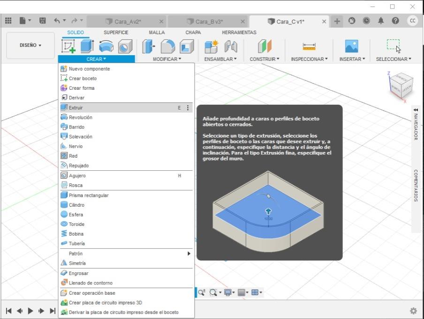
Task: Add a new design tab with plus
Action: 337,21
